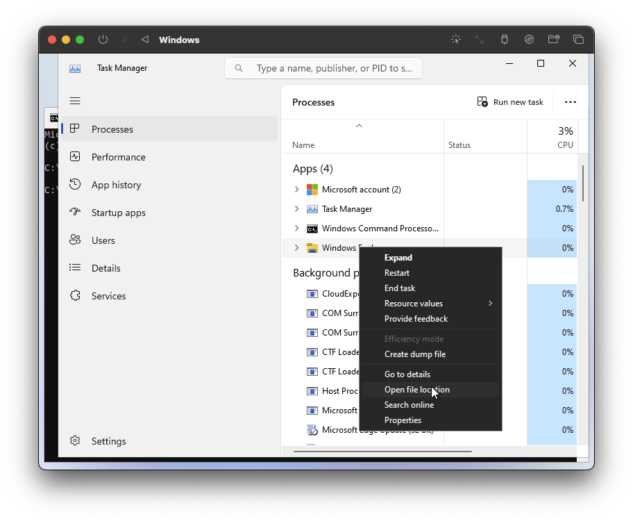Screen dimensions: 633x521
Task: Click the windows overlap icon in VM toolbar
Action: coord(578,39)
